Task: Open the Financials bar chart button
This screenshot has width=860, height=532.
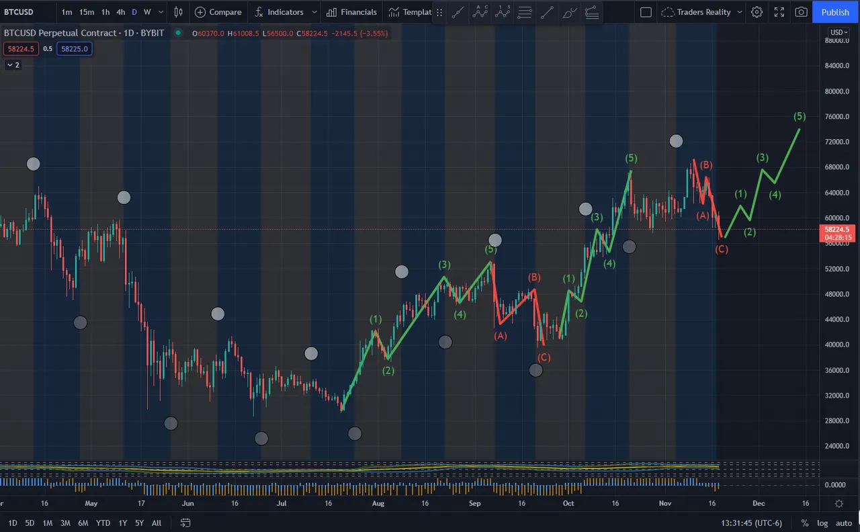Action: pos(351,12)
